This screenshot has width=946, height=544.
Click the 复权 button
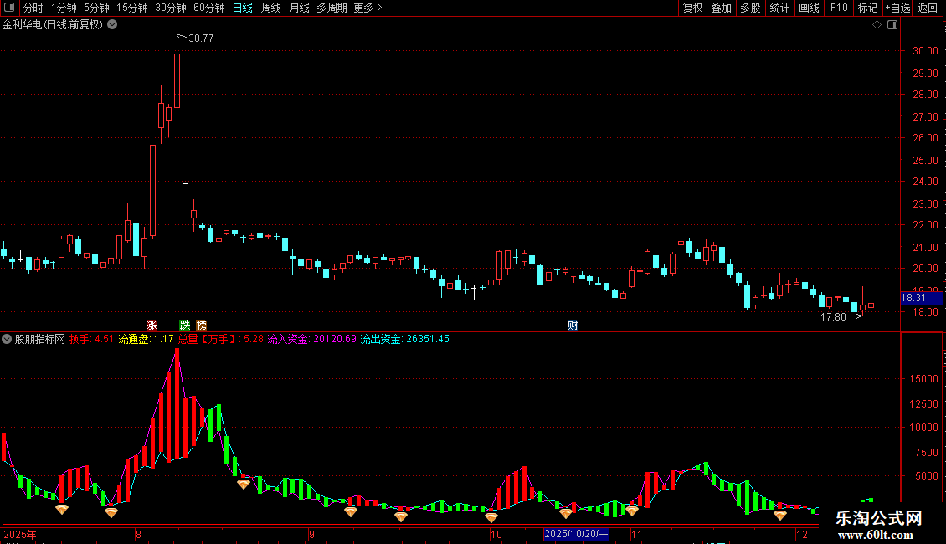[692, 8]
